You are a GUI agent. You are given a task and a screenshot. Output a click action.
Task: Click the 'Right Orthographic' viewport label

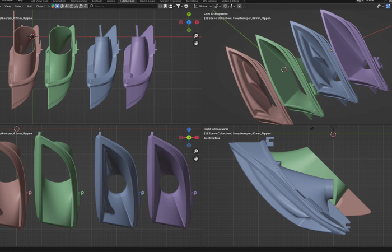point(216,129)
